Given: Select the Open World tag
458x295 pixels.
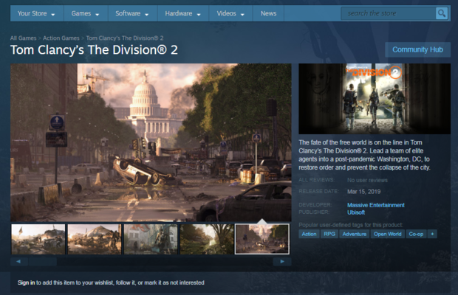Looking at the screenshot, I should pos(388,234).
